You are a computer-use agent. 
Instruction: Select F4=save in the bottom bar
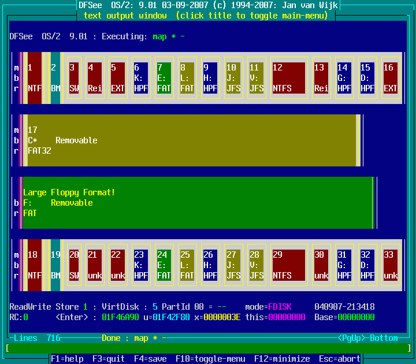click(x=150, y=359)
